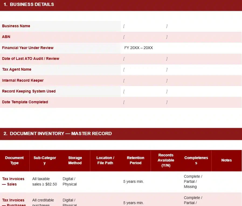The height and width of the screenshot is (206, 242).
Task: Select the Tax Agent Name label
Action: point(17,70)
